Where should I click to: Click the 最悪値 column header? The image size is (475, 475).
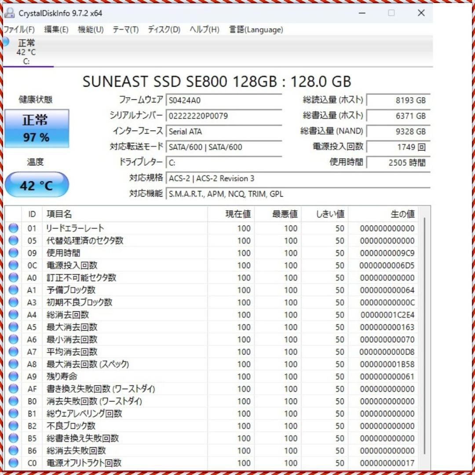point(278,214)
